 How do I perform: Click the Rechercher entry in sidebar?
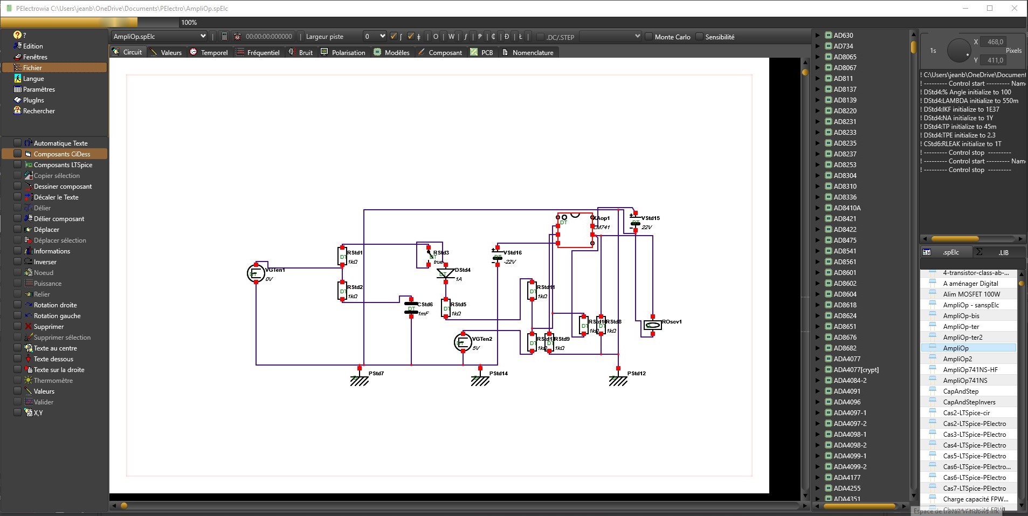39,111
